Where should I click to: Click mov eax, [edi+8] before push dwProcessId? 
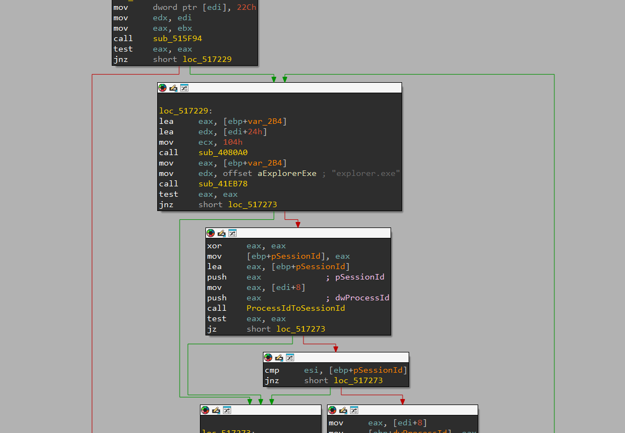pos(256,287)
